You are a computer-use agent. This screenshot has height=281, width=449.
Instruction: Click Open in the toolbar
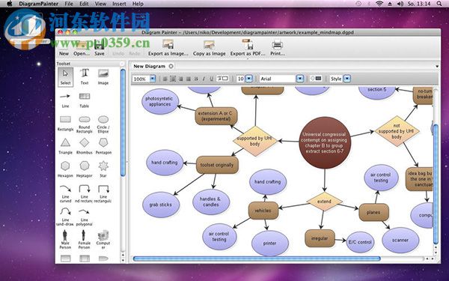click(x=82, y=48)
